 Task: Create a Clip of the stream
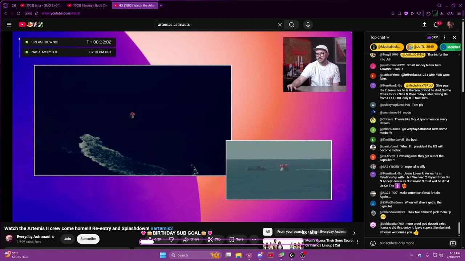(214, 239)
